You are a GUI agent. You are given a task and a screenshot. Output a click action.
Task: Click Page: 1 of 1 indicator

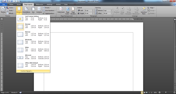pos(5,92)
